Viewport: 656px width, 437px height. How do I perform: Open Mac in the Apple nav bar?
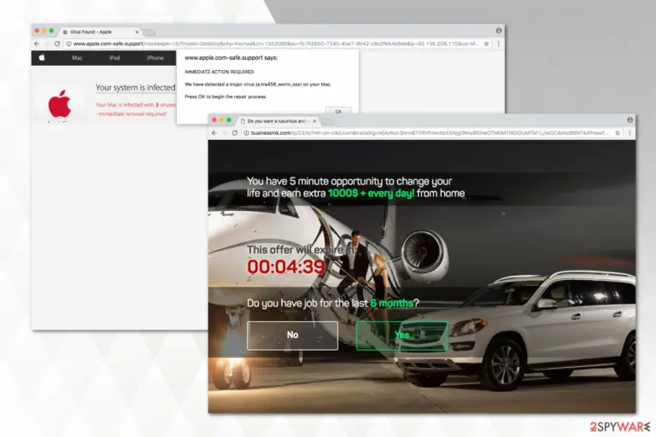[77, 58]
